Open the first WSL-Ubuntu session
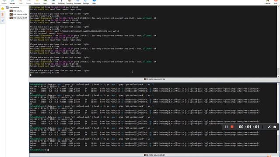 (x=16, y=11)
